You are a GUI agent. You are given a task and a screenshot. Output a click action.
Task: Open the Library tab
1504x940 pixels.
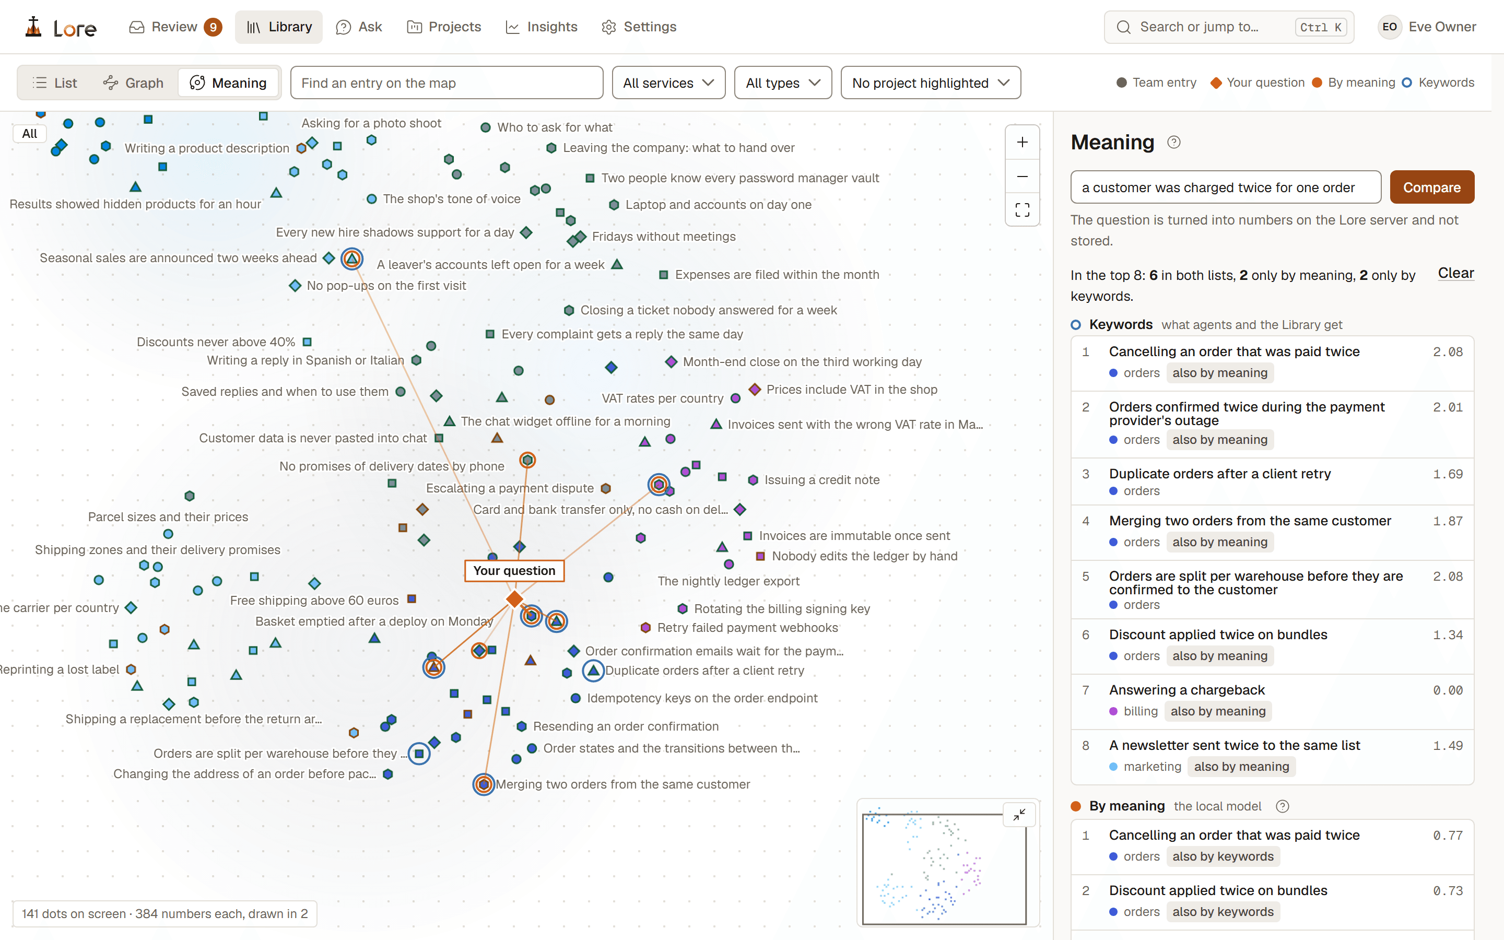click(278, 27)
